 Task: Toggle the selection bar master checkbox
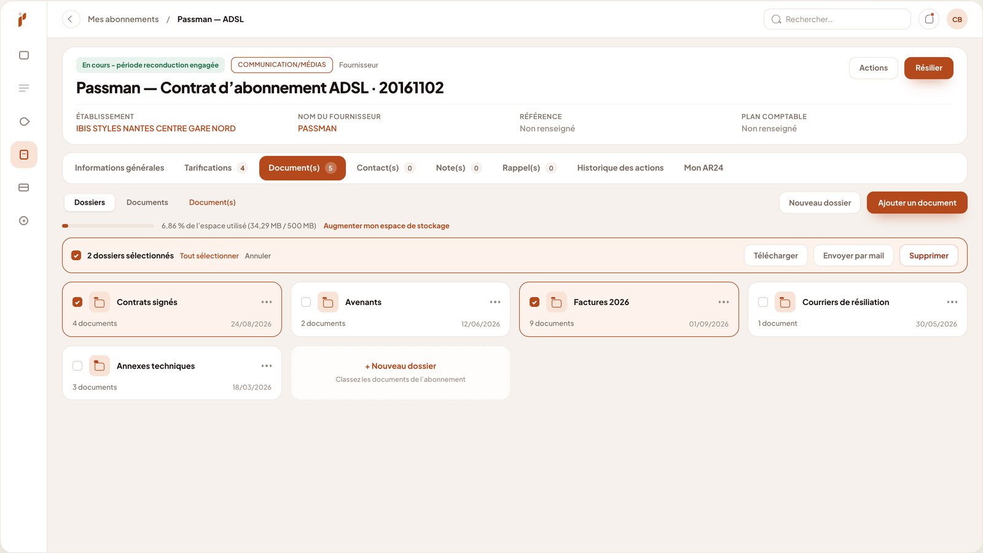(x=76, y=255)
